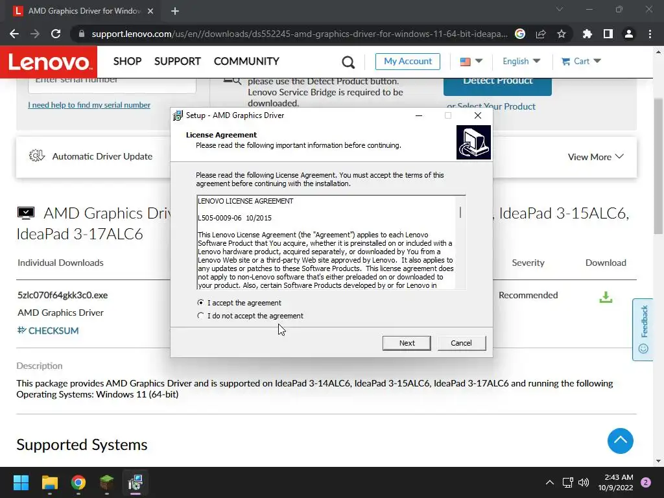Click the Google account icon in address bar

click(x=520, y=34)
